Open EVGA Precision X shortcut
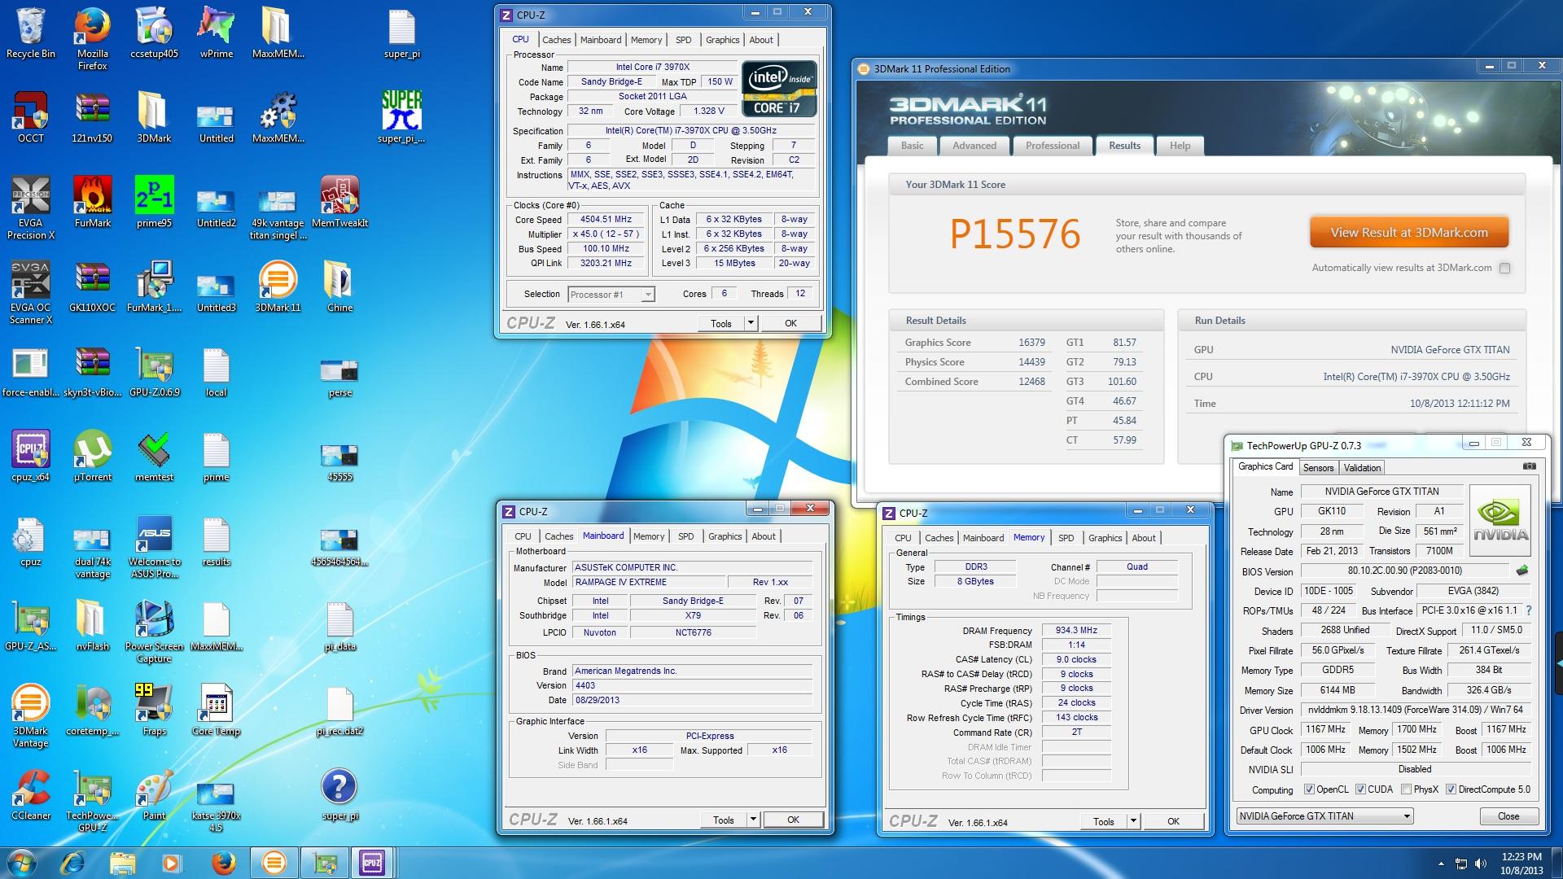The width and height of the screenshot is (1563, 879). click(31, 208)
